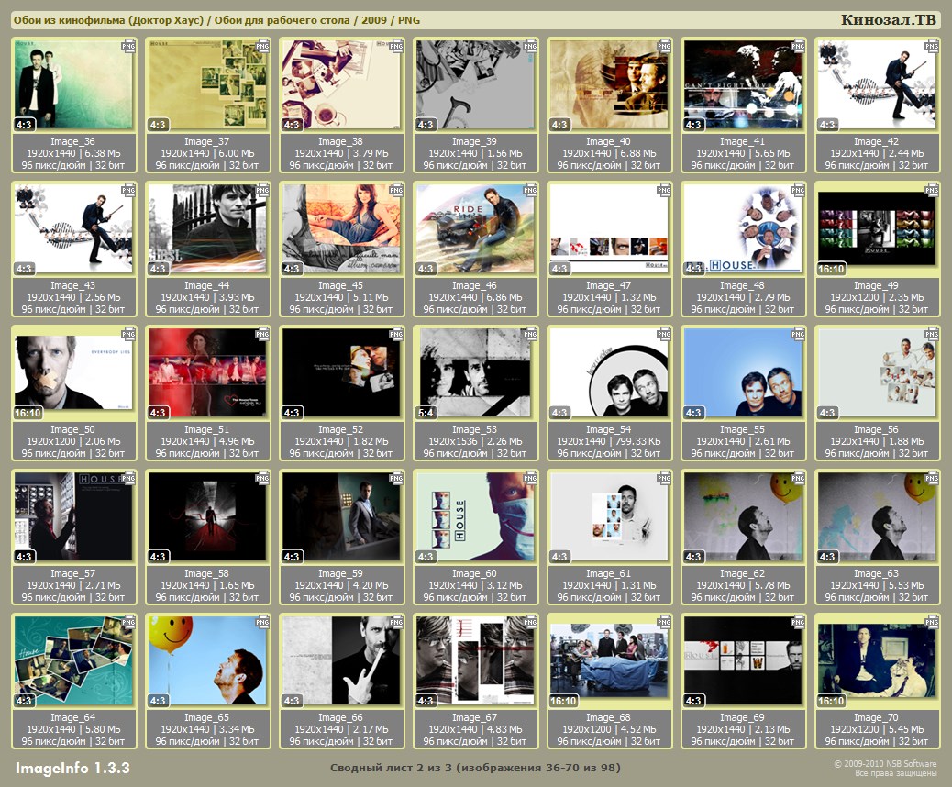Screen dimensions: 952x787
Task: Open Image_65 thumbnail with yellow smiley balloon
Action: (x=207, y=660)
